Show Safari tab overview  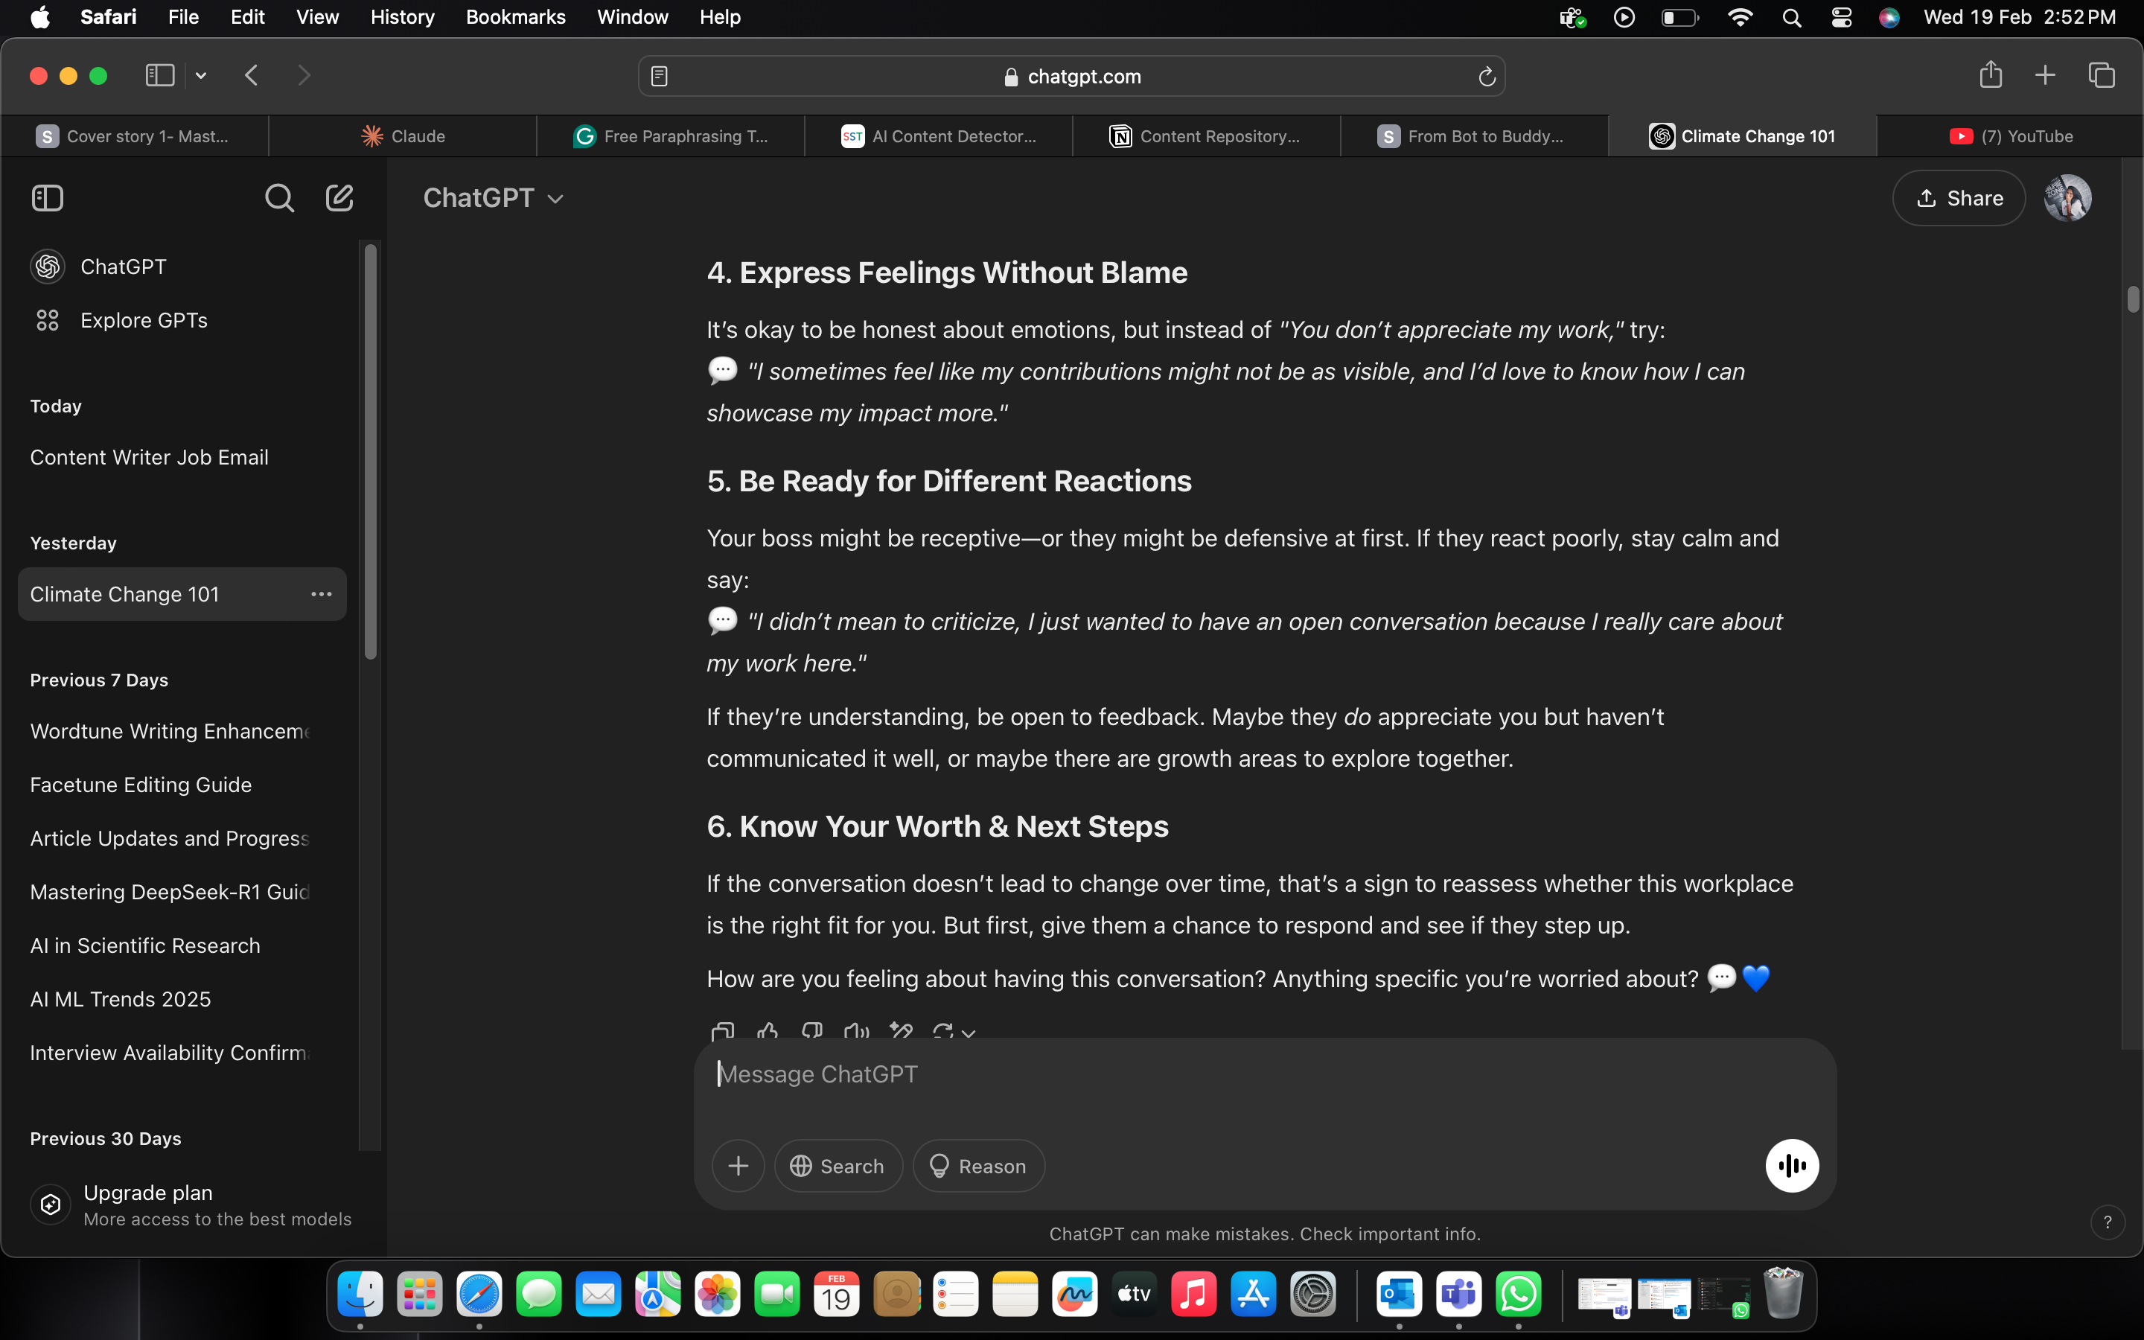[2102, 75]
